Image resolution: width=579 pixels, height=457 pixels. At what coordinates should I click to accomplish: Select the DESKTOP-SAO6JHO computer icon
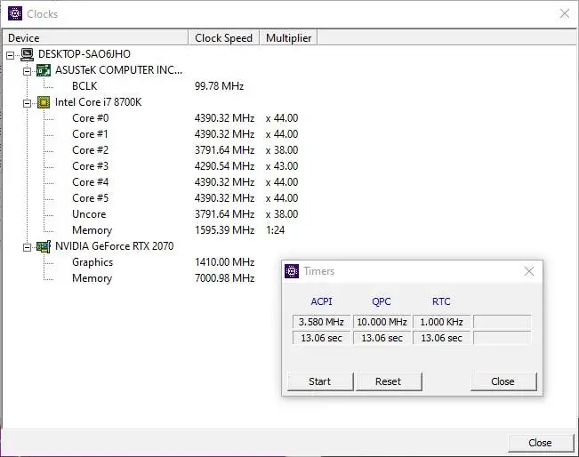[27, 54]
